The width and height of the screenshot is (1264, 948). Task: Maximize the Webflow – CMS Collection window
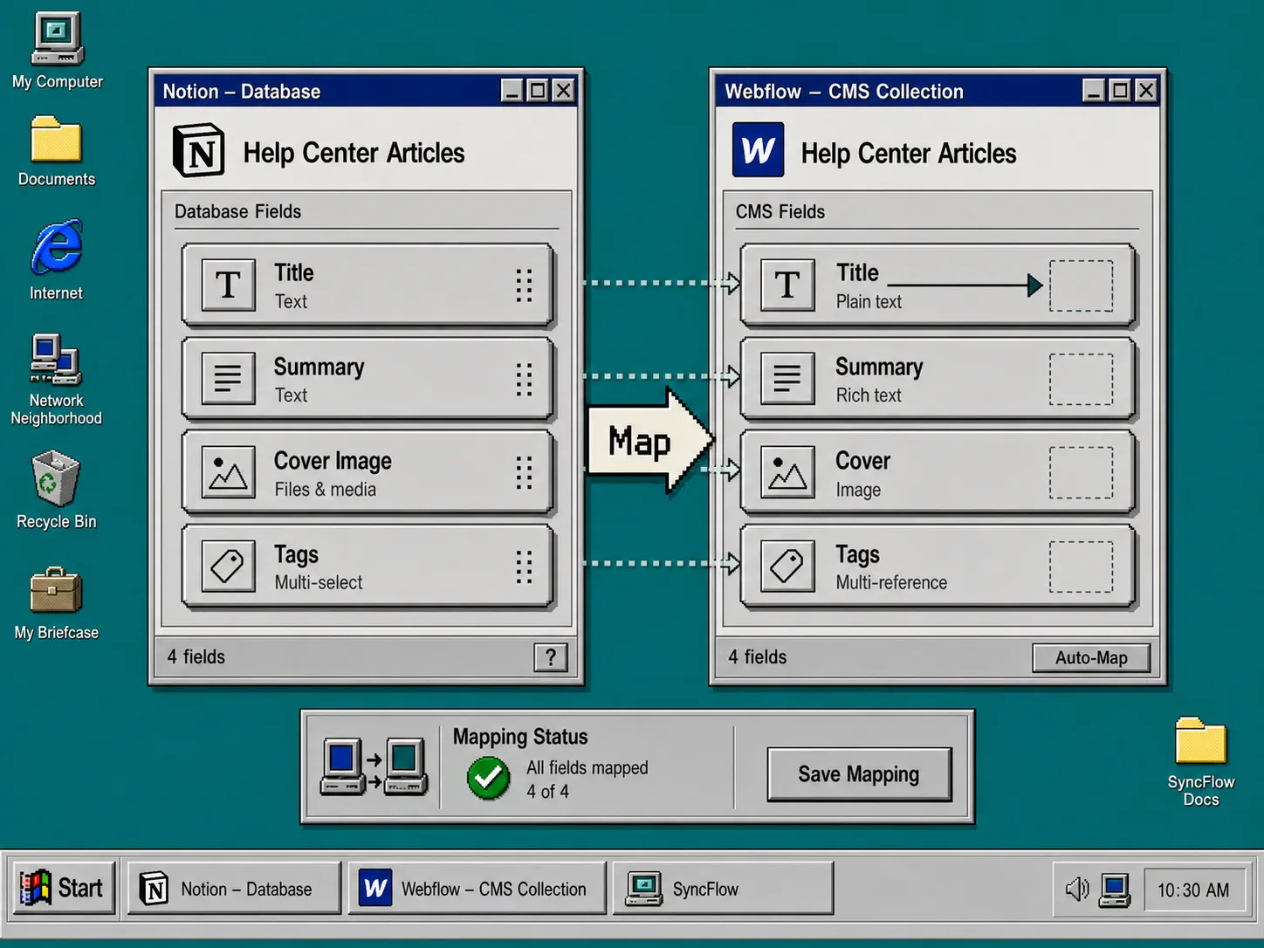coord(1119,90)
